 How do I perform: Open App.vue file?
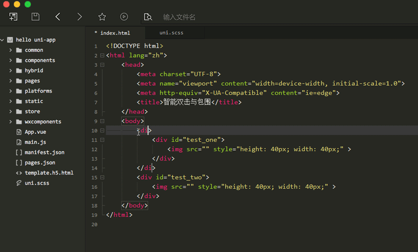coord(36,132)
